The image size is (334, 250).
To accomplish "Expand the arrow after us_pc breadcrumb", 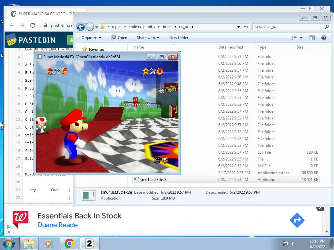I will click(192, 27).
